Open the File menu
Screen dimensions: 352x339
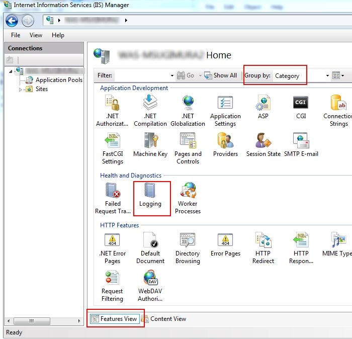16,35
